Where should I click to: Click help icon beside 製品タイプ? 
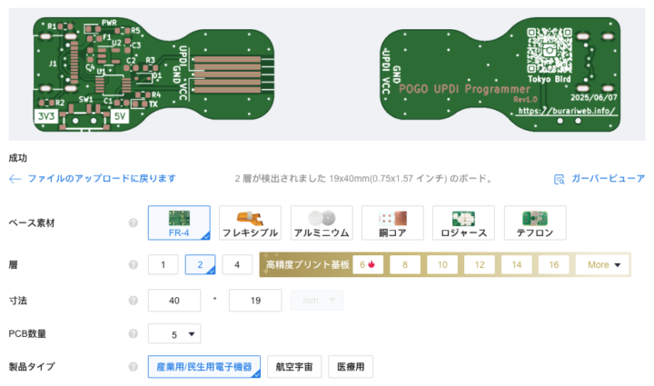tap(133, 367)
